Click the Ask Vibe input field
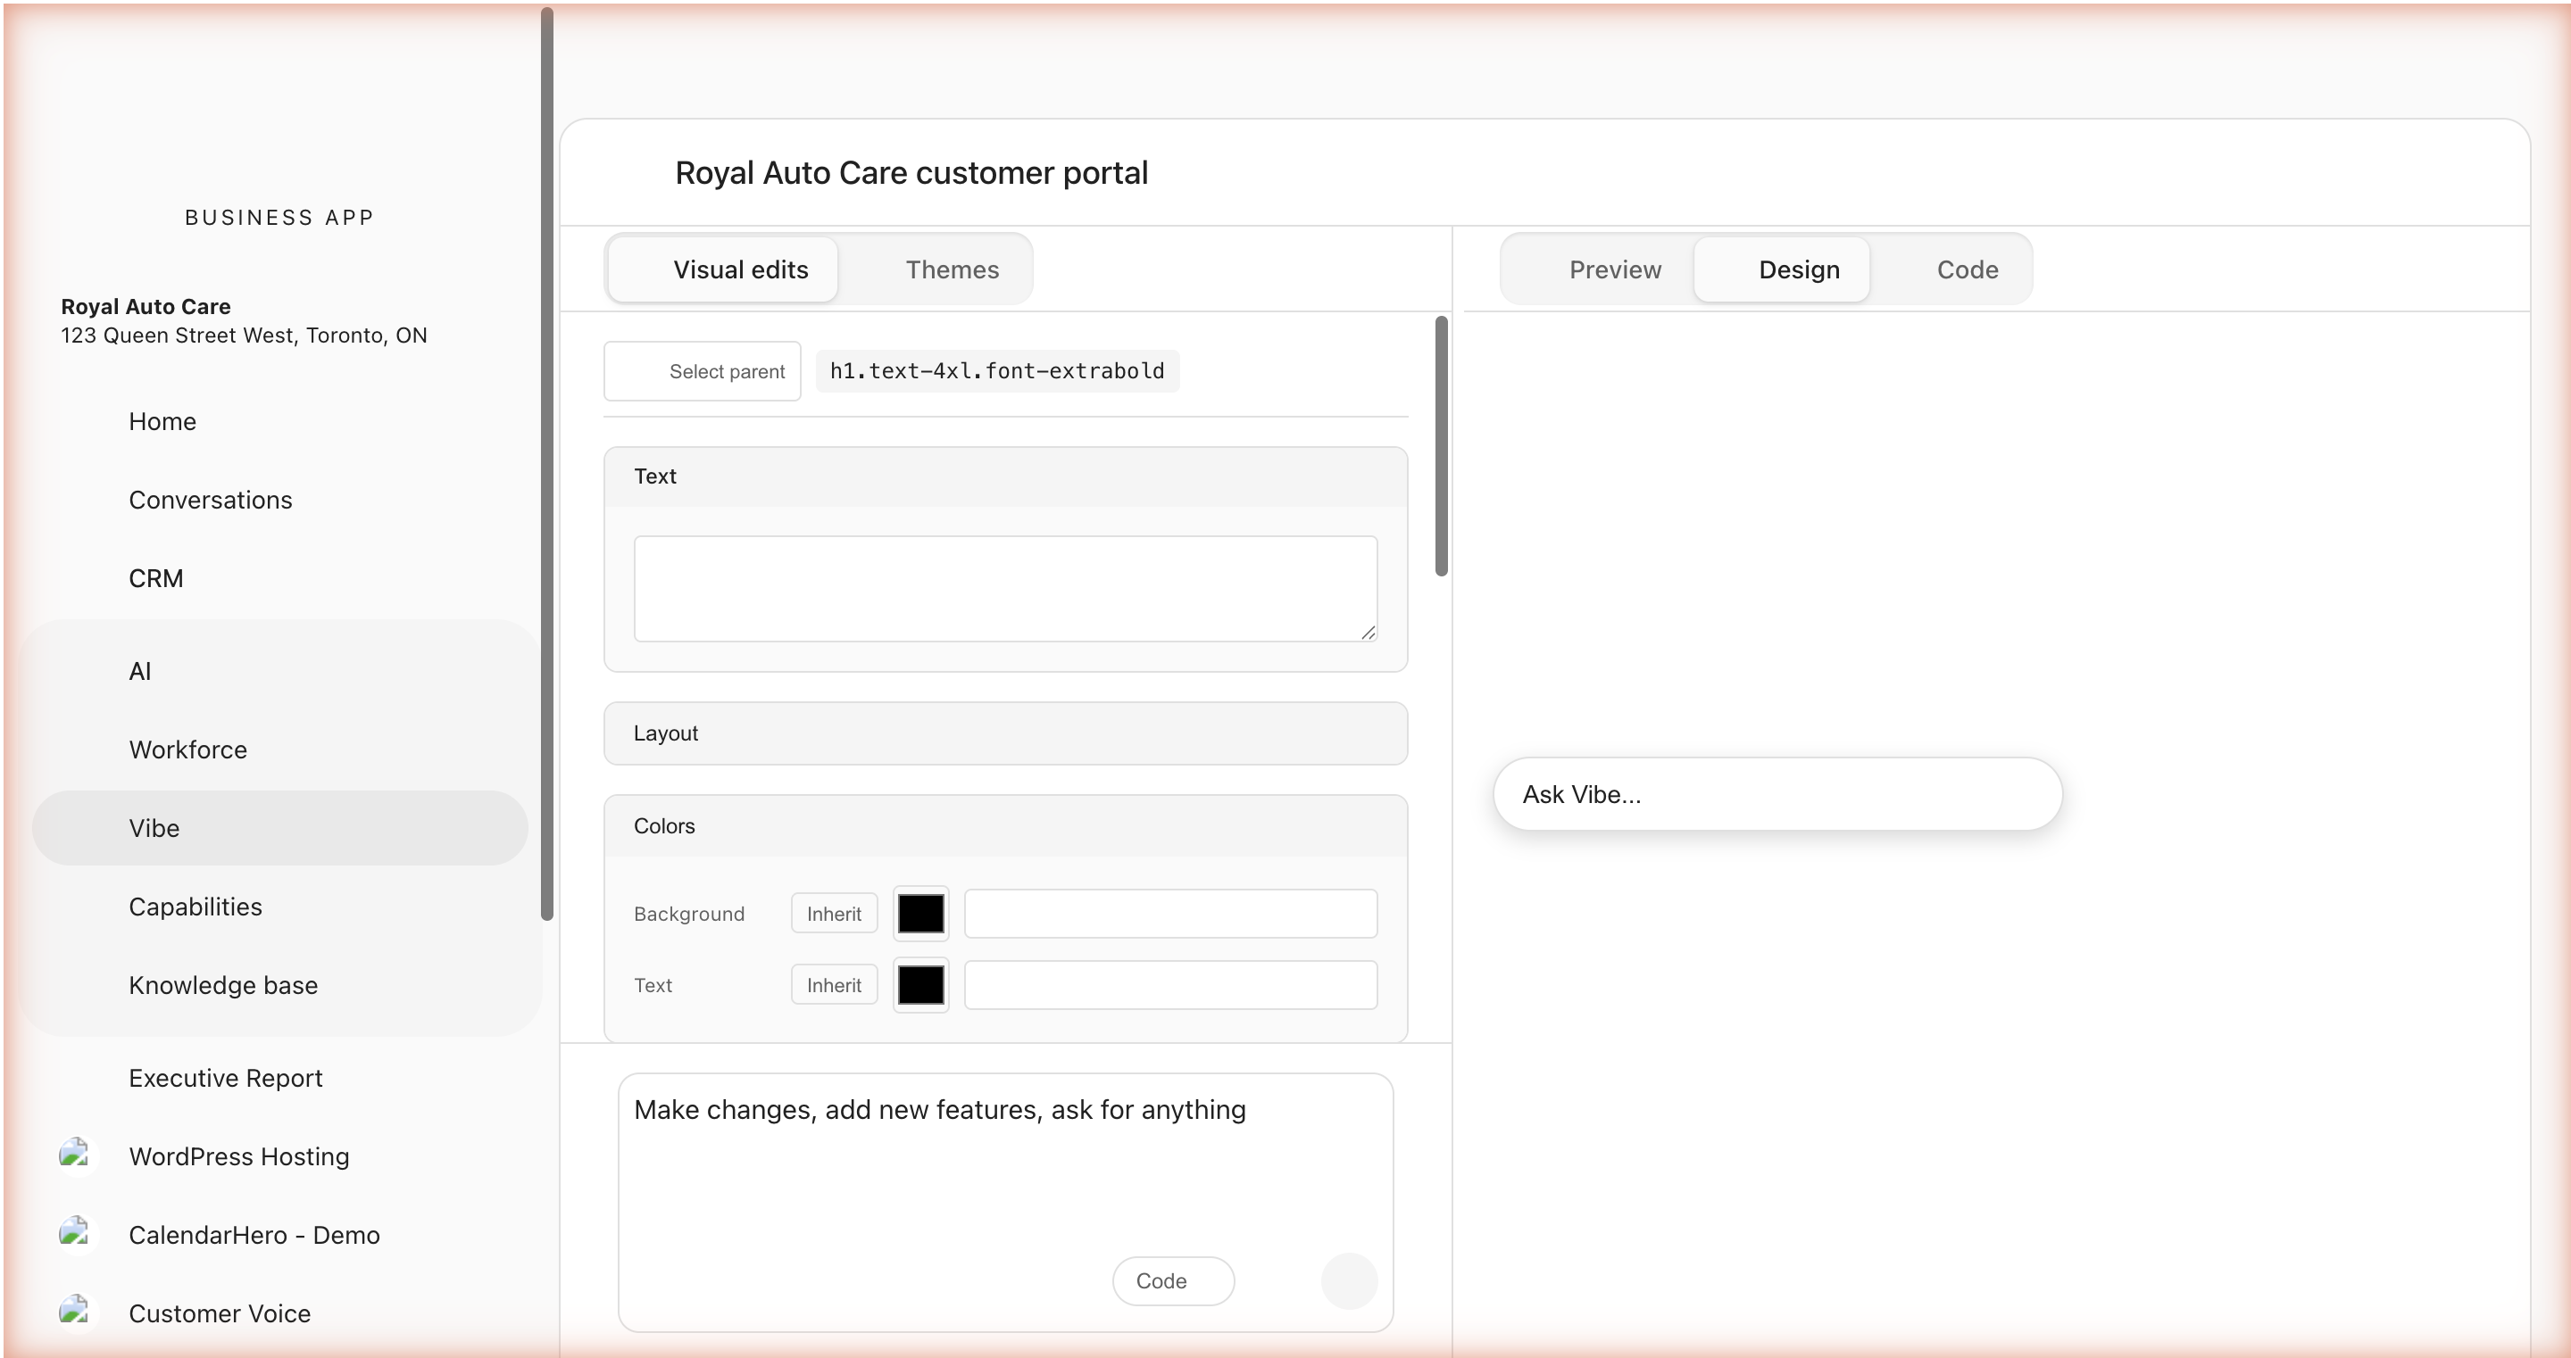 click(x=1776, y=793)
